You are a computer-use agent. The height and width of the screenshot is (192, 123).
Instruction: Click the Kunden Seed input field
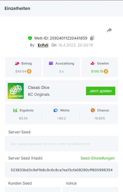(33, 190)
